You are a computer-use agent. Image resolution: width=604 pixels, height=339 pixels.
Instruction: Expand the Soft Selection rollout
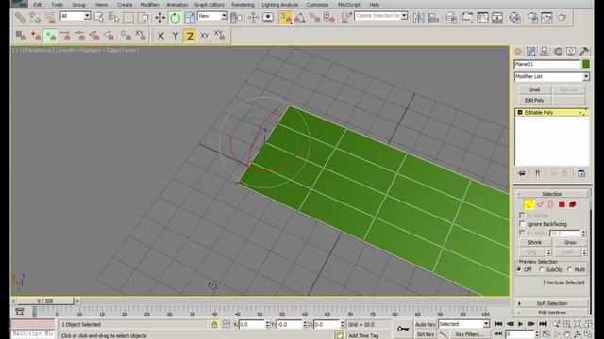(551, 303)
